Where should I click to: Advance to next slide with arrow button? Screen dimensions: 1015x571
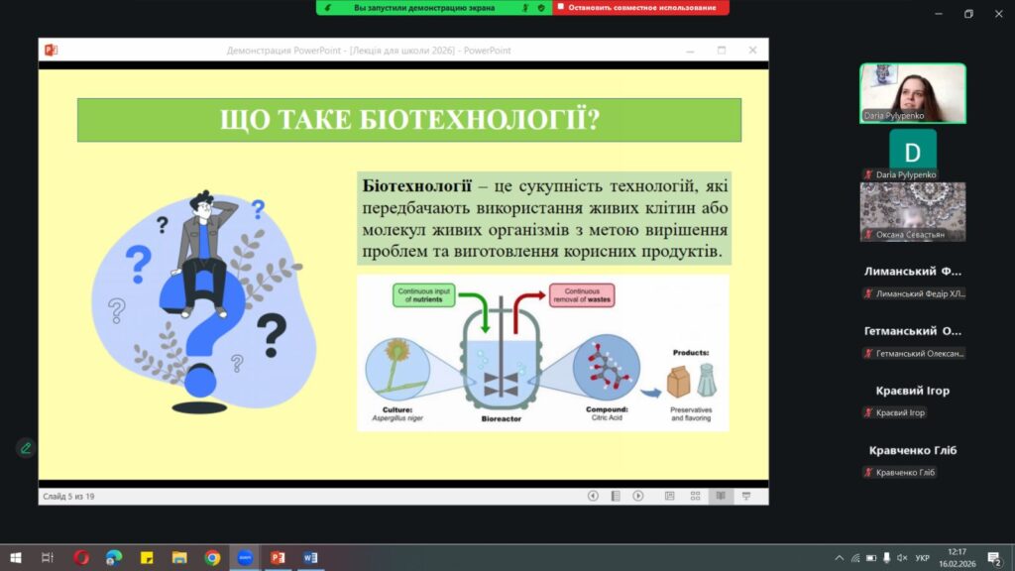point(638,496)
